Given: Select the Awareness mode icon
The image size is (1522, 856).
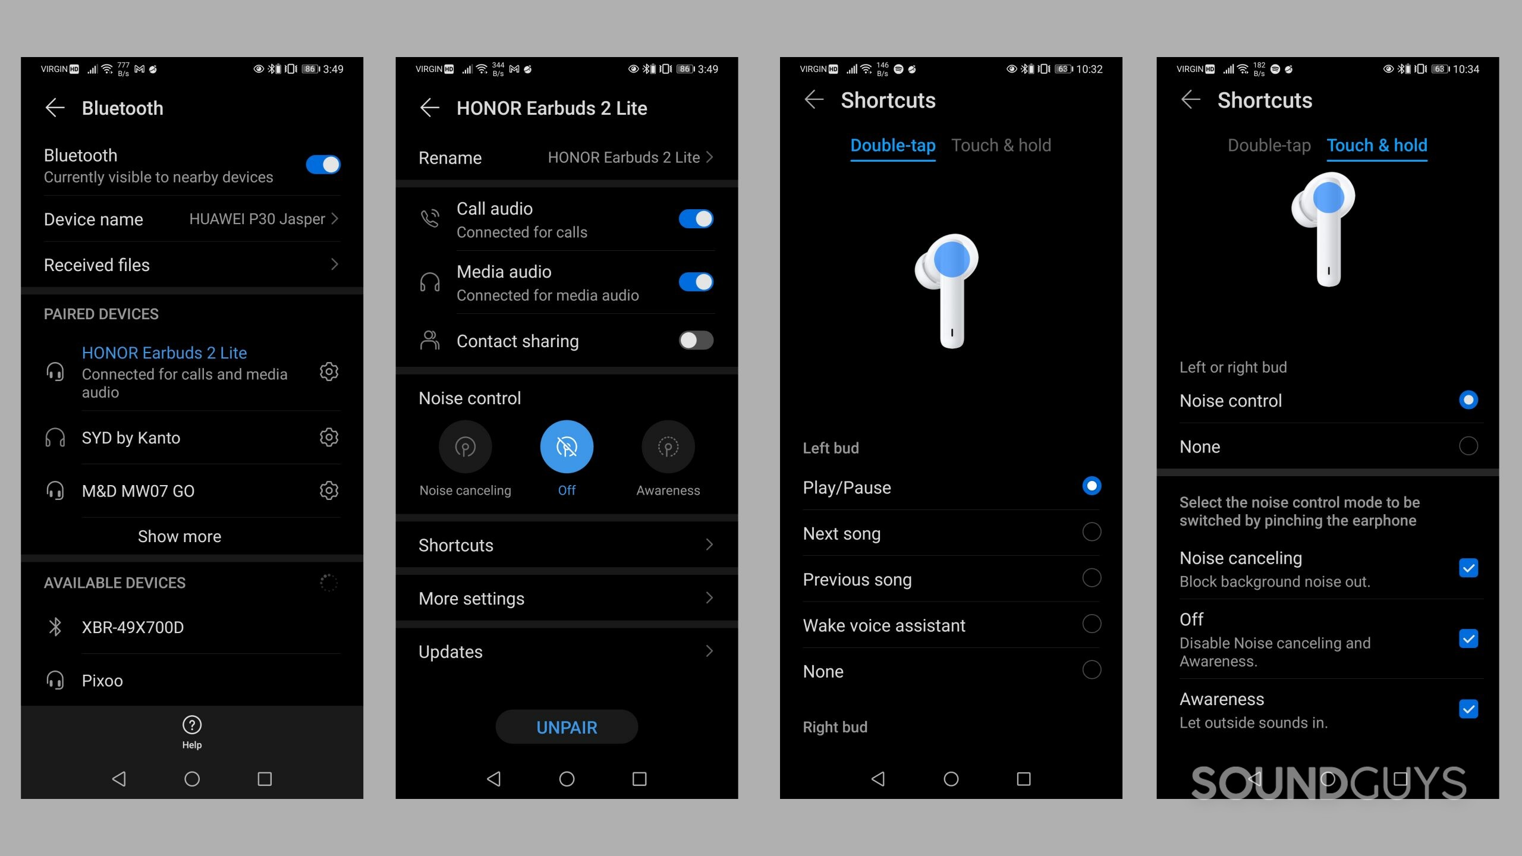Looking at the screenshot, I should click(x=666, y=448).
